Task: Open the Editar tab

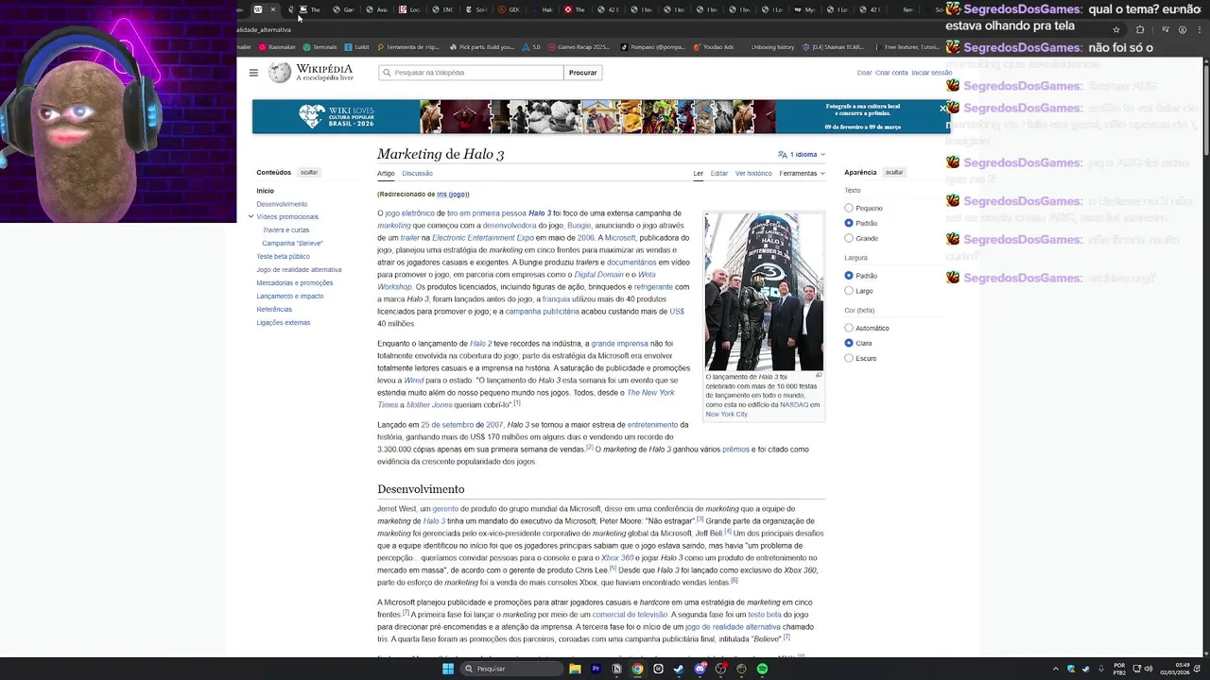Action: 719,174
